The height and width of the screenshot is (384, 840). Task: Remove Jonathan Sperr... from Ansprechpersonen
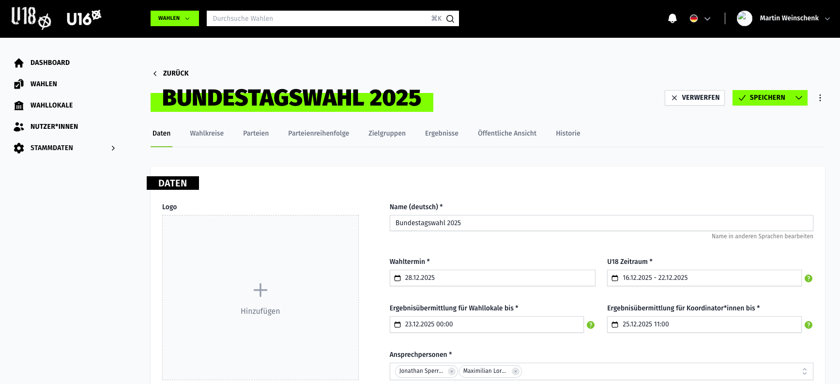(451, 371)
